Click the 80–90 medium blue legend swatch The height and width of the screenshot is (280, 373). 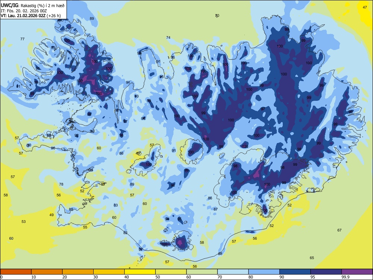(264, 272)
